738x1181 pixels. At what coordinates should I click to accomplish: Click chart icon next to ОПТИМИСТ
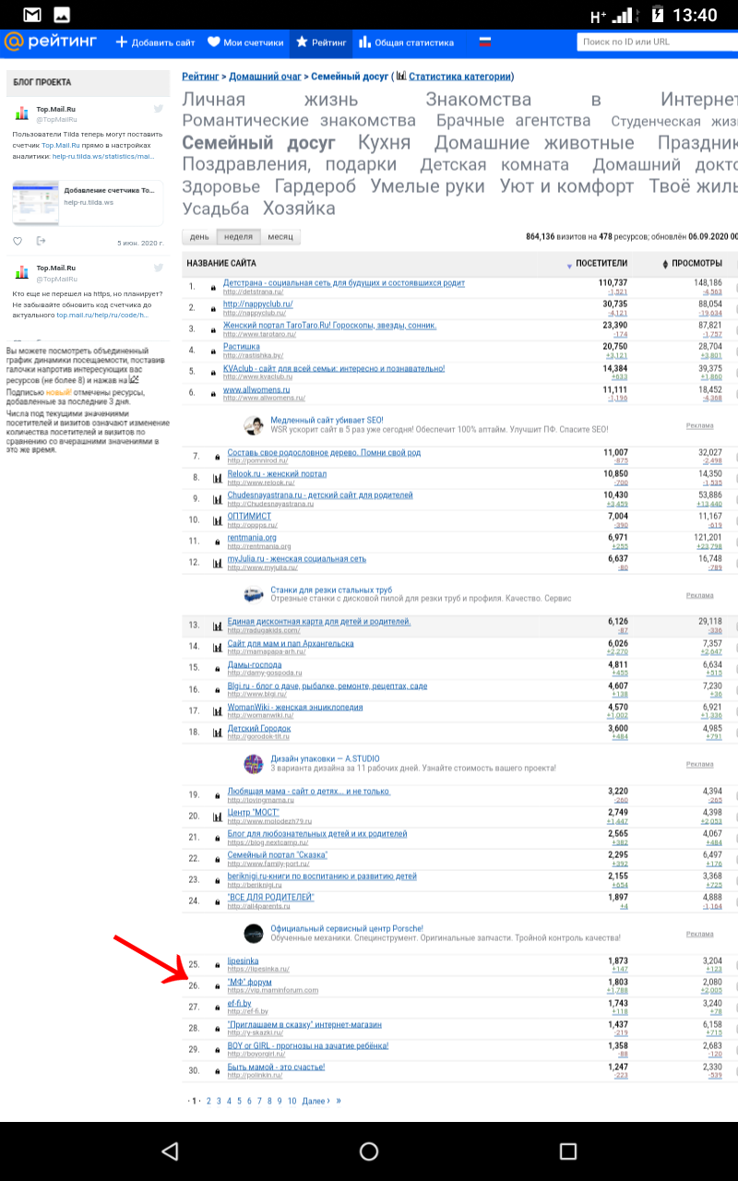tap(217, 521)
